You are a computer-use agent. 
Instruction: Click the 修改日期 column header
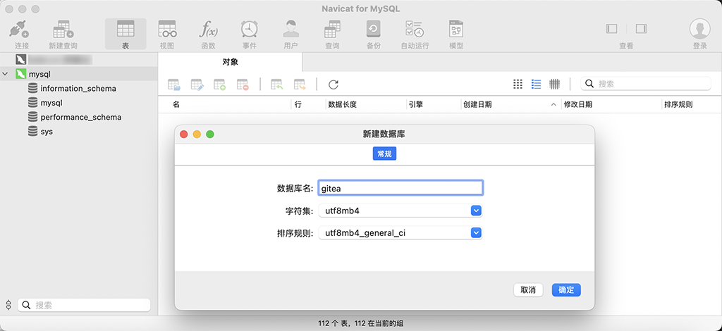578,104
